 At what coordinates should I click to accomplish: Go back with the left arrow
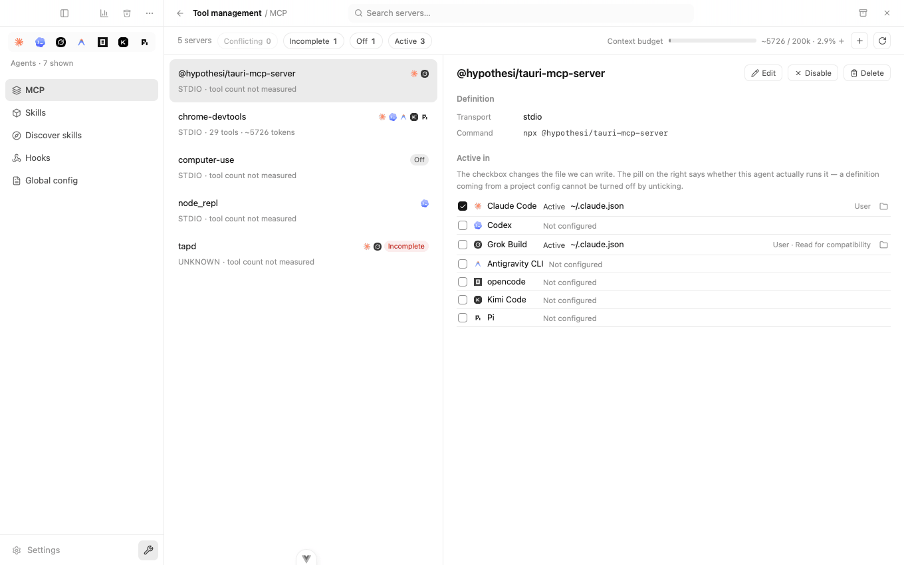point(180,13)
